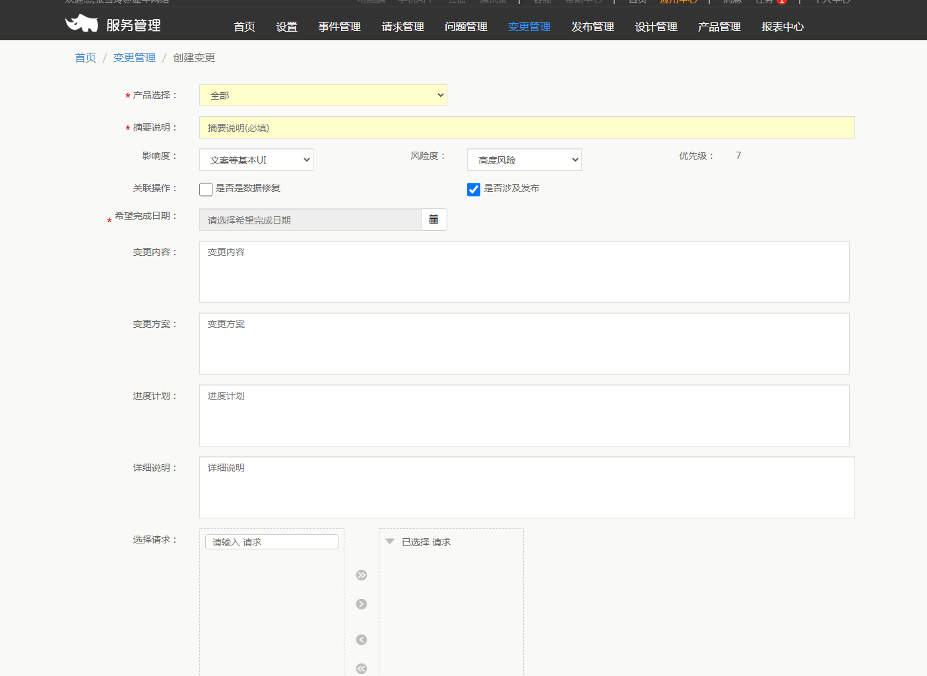The image size is (927, 676).
Task: Click into the 详细说明 text area
Action: click(527, 487)
